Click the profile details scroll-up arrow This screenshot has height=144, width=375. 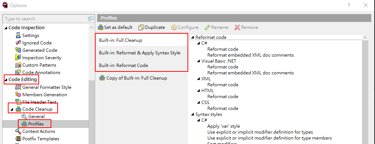pyautogui.click(x=365, y=38)
